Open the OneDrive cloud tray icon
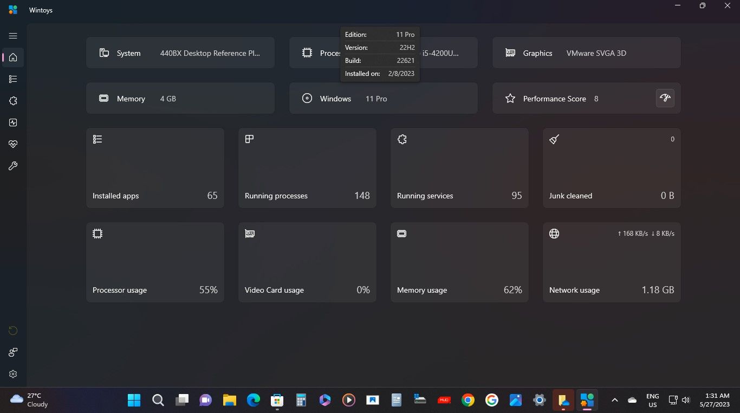Image resolution: width=740 pixels, height=413 pixels. coord(632,401)
